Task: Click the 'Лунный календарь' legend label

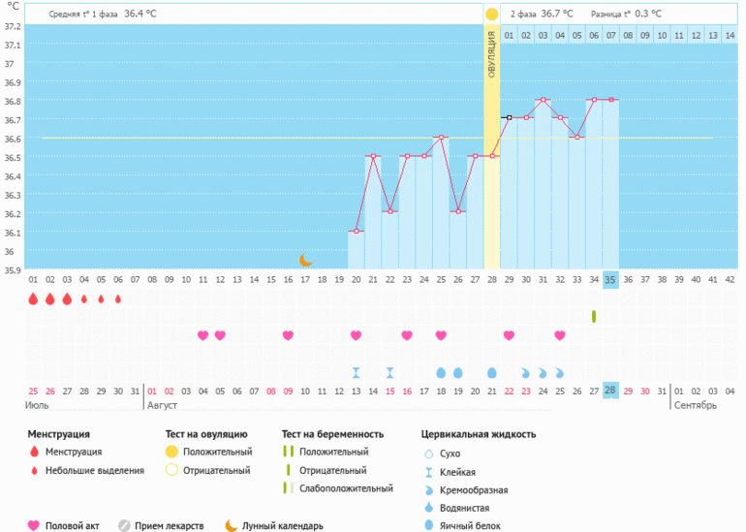Action: [x=283, y=525]
